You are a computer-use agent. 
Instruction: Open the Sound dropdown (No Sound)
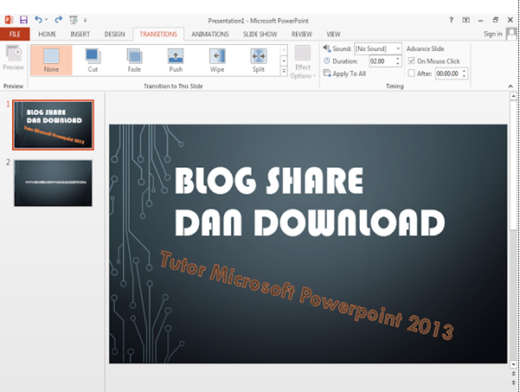[x=378, y=48]
